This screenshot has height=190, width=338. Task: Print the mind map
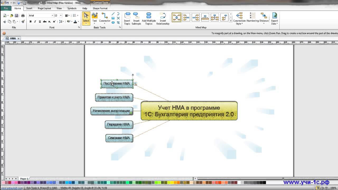23,16
